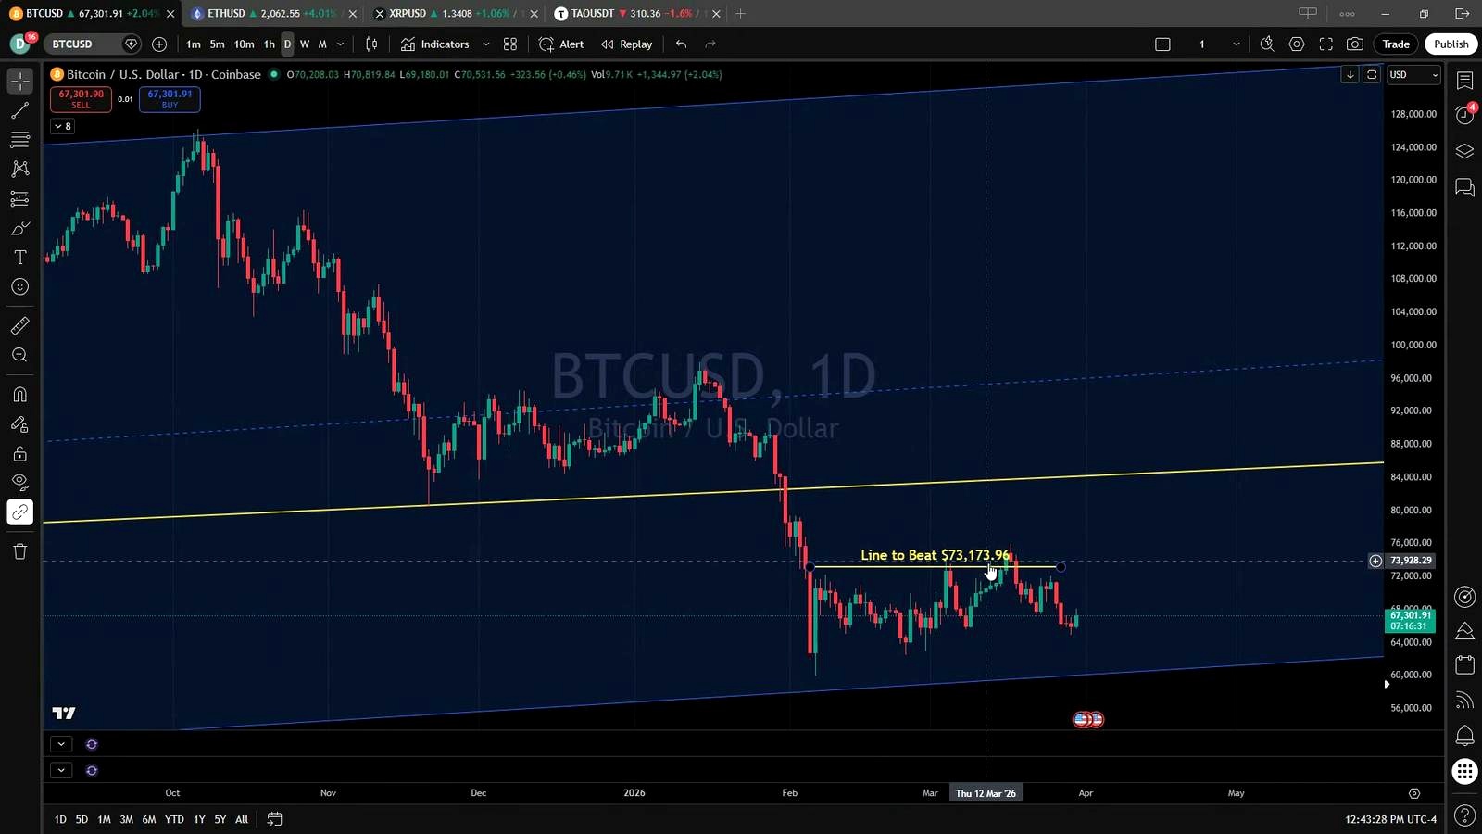Undo the last chart action
Viewport: 1482px width, 834px height.
pyautogui.click(x=681, y=44)
